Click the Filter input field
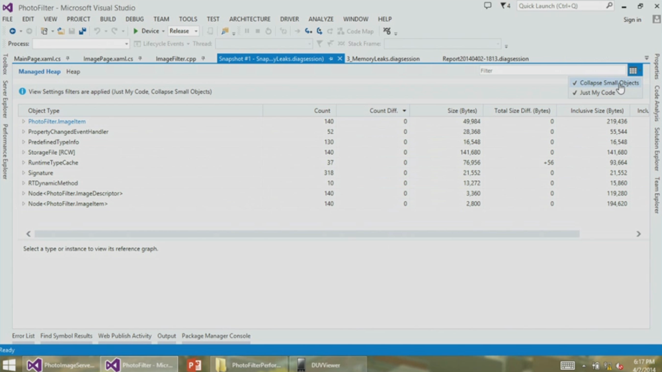This screenshot has height=372, width=662. [x=552, y=71]
